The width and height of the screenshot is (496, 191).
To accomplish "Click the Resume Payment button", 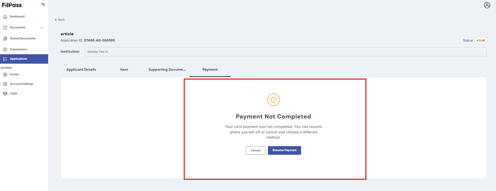I will pyautogui.click(x=284, y=151).
